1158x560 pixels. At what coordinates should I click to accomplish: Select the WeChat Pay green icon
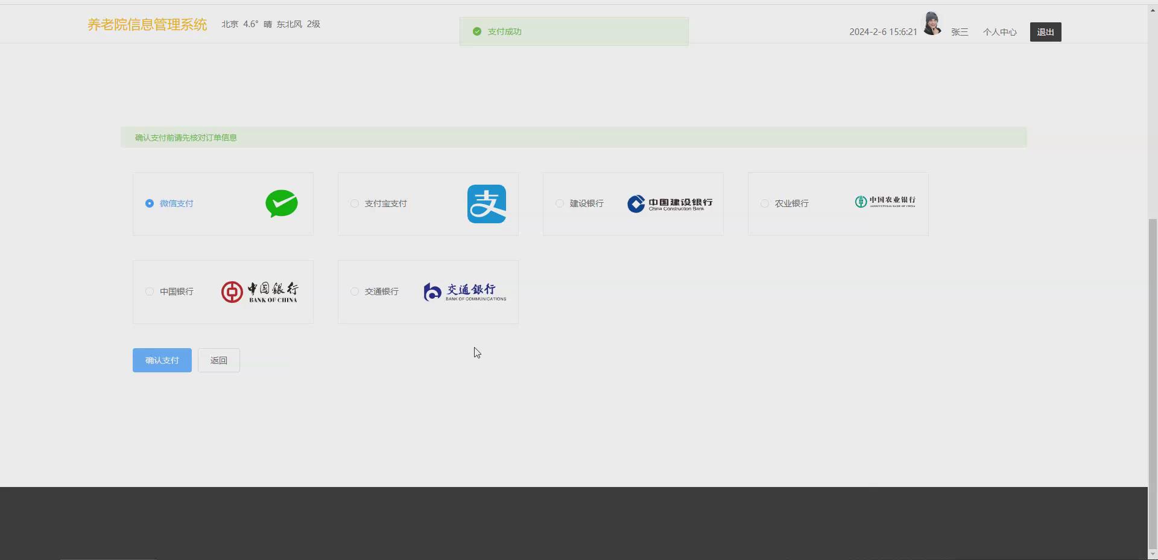coord(281,203)
